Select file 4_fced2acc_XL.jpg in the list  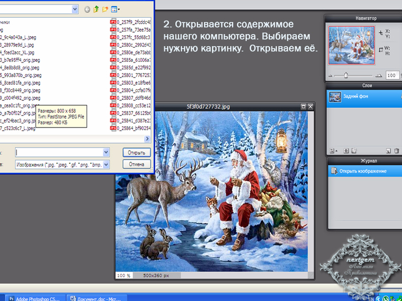click(17, 53)
